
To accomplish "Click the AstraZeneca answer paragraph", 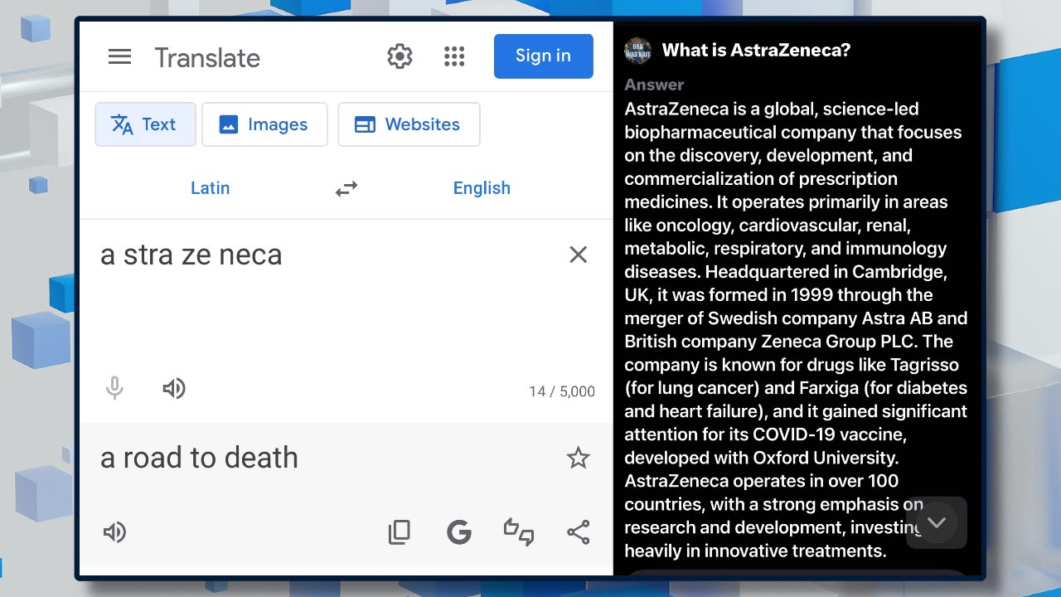I will click(x=796, y=330).
